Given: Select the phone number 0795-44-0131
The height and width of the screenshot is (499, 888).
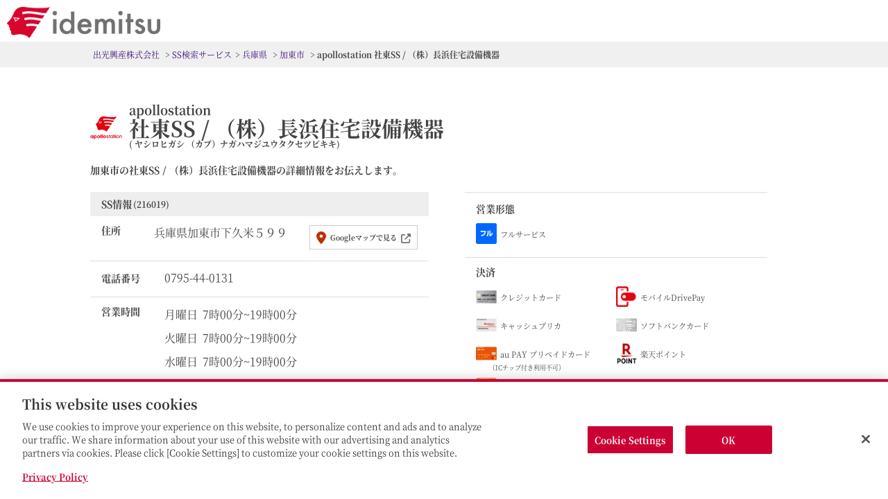Looking at the screenshot, I should point(199,278).
